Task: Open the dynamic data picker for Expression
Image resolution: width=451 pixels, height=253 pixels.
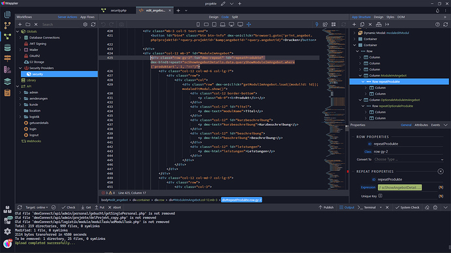Action: [x=441, y=187]
